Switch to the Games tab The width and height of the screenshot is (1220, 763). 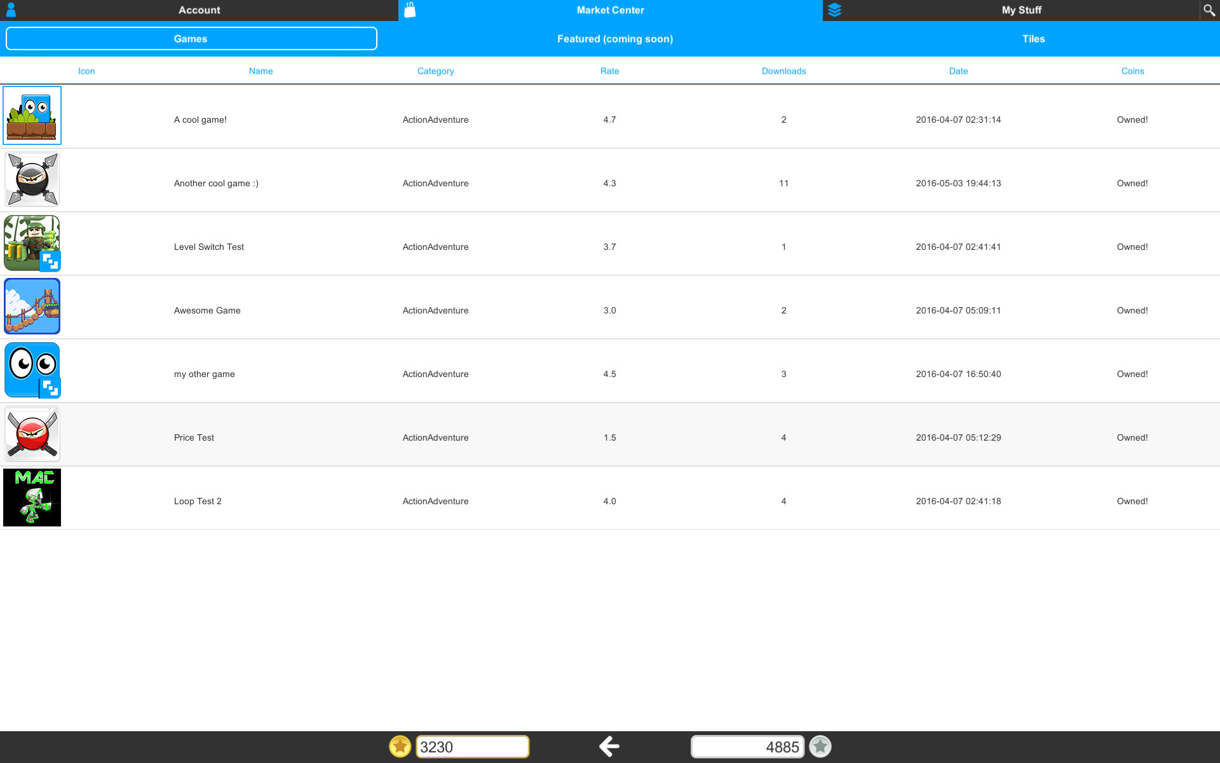tap(191, 38)
